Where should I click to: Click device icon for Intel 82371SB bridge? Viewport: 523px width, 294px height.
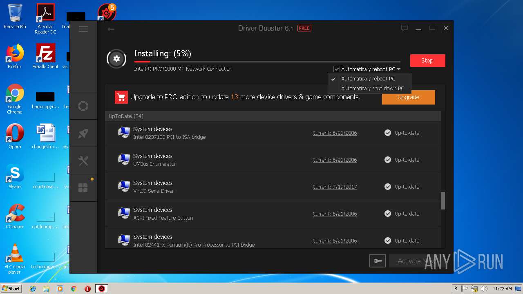tap(124, 132)
